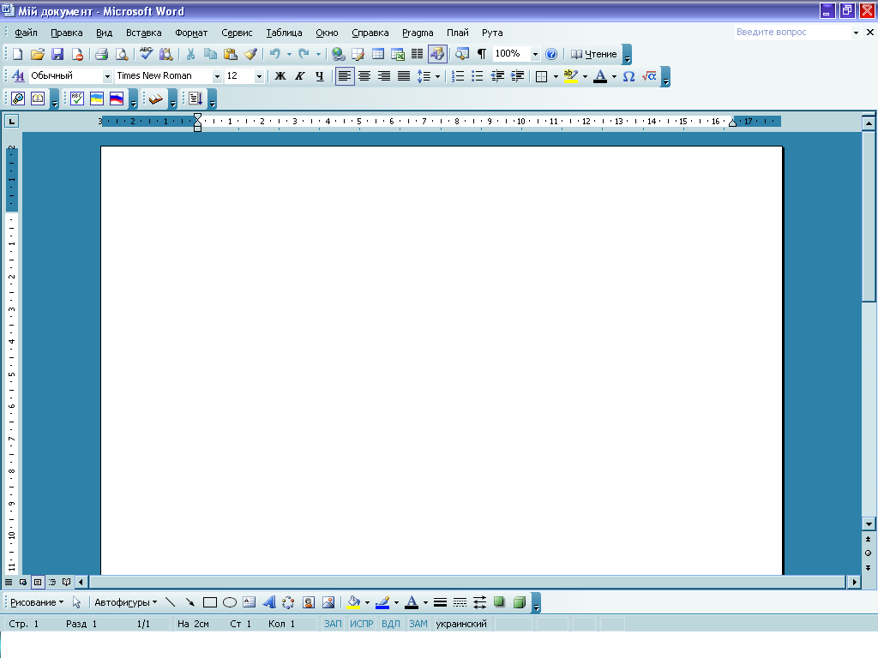
Task: Open a file with the folder icon
Action: click(38, 54)
